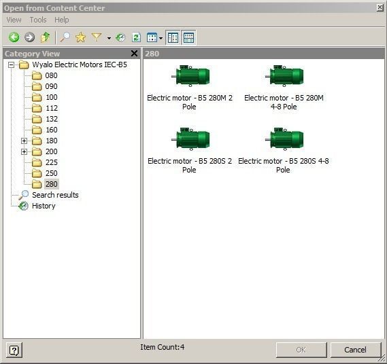
Task: Select the 200 folder label
Action: point(51,151)
